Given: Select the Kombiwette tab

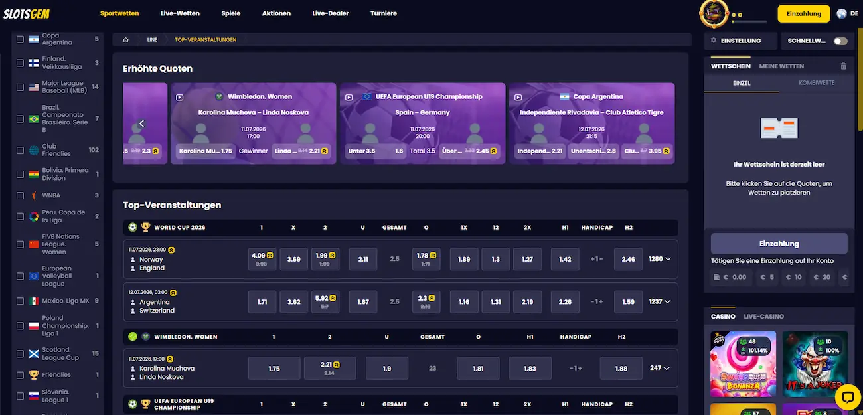Looking at the screenshot, I should point(817,83).
